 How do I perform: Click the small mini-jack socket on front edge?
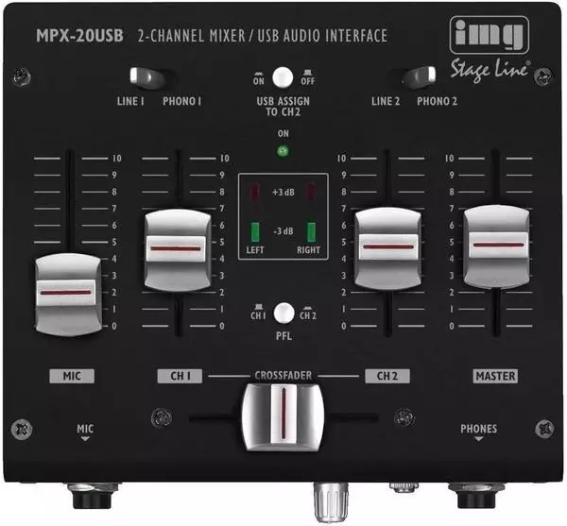(404, 487)
